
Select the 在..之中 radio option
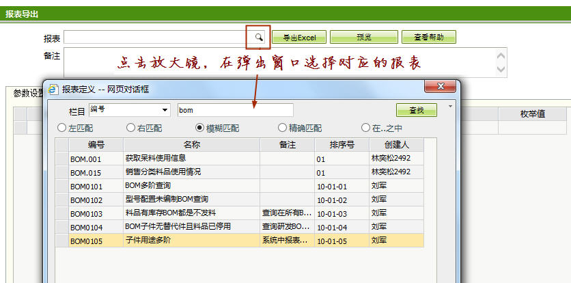click(365, 128)
